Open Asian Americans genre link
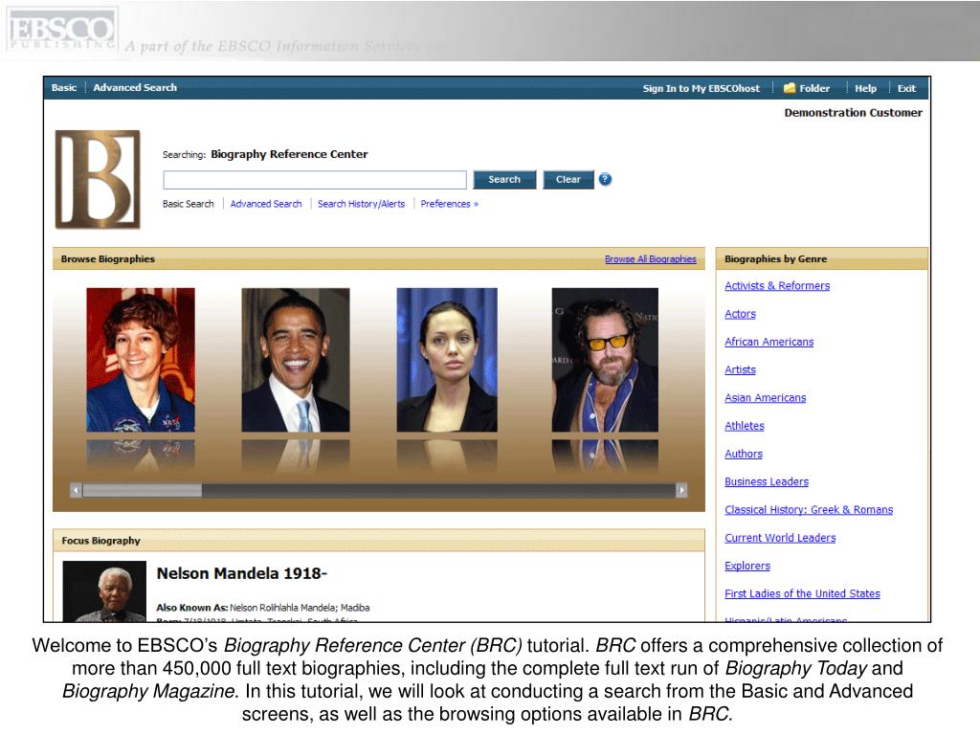This screenshot has height=735, width=980. pos(766,397)
